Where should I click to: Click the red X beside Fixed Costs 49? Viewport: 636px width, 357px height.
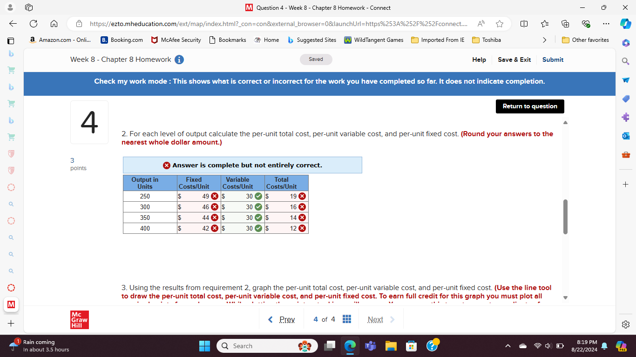pyautogui.click(x=214, y=196)
